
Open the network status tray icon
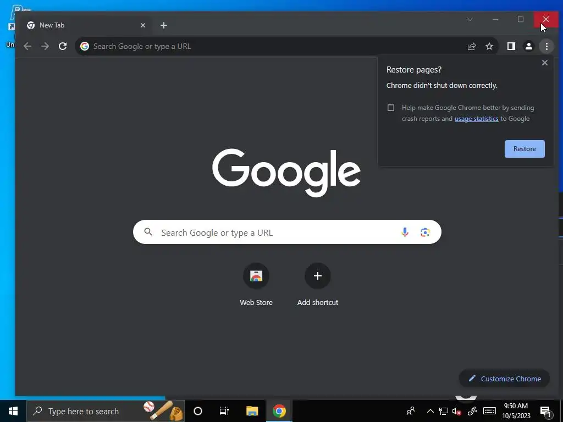pos(444,411)
